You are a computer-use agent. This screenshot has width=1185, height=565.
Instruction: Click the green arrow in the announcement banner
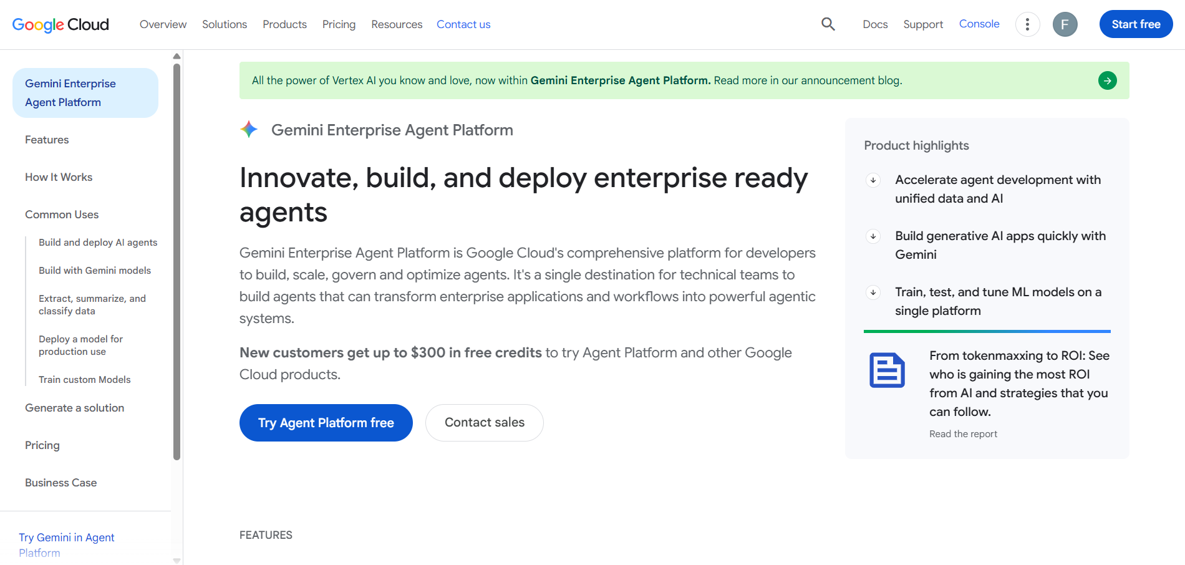click(x=1107, y=80)
